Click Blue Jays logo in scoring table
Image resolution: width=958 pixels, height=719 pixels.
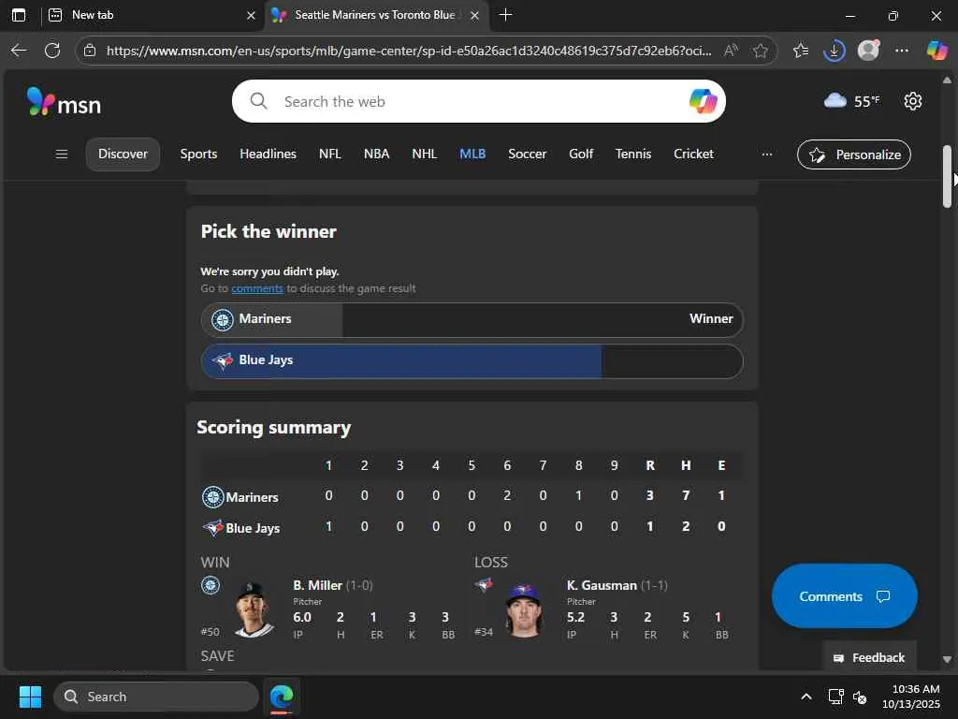(212, 528)
